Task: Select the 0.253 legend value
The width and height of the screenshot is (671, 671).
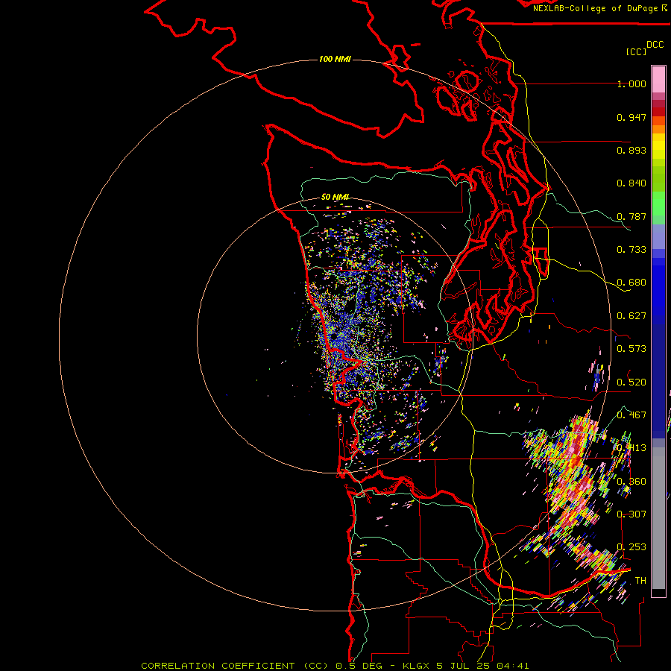Action: click(x=631, y=547)
